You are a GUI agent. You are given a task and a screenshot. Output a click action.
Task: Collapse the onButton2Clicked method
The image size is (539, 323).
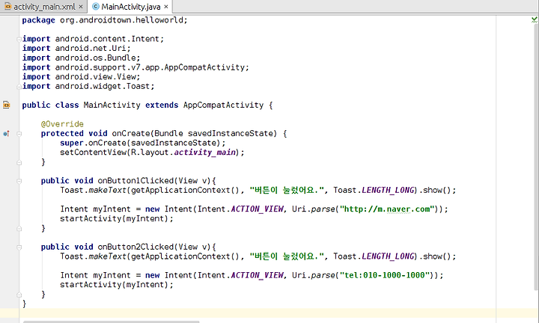[19, 247]
